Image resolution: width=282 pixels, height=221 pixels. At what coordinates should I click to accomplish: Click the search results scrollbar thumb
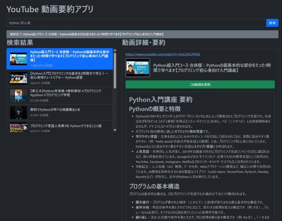115,70
